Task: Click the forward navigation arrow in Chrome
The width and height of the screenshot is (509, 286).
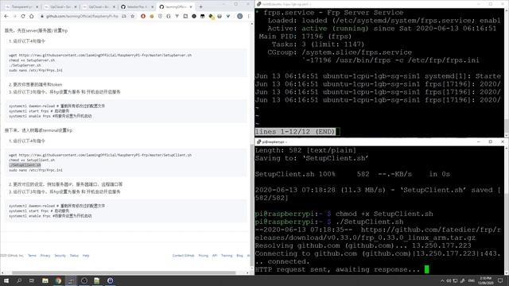Action: (x=14, y=16)
